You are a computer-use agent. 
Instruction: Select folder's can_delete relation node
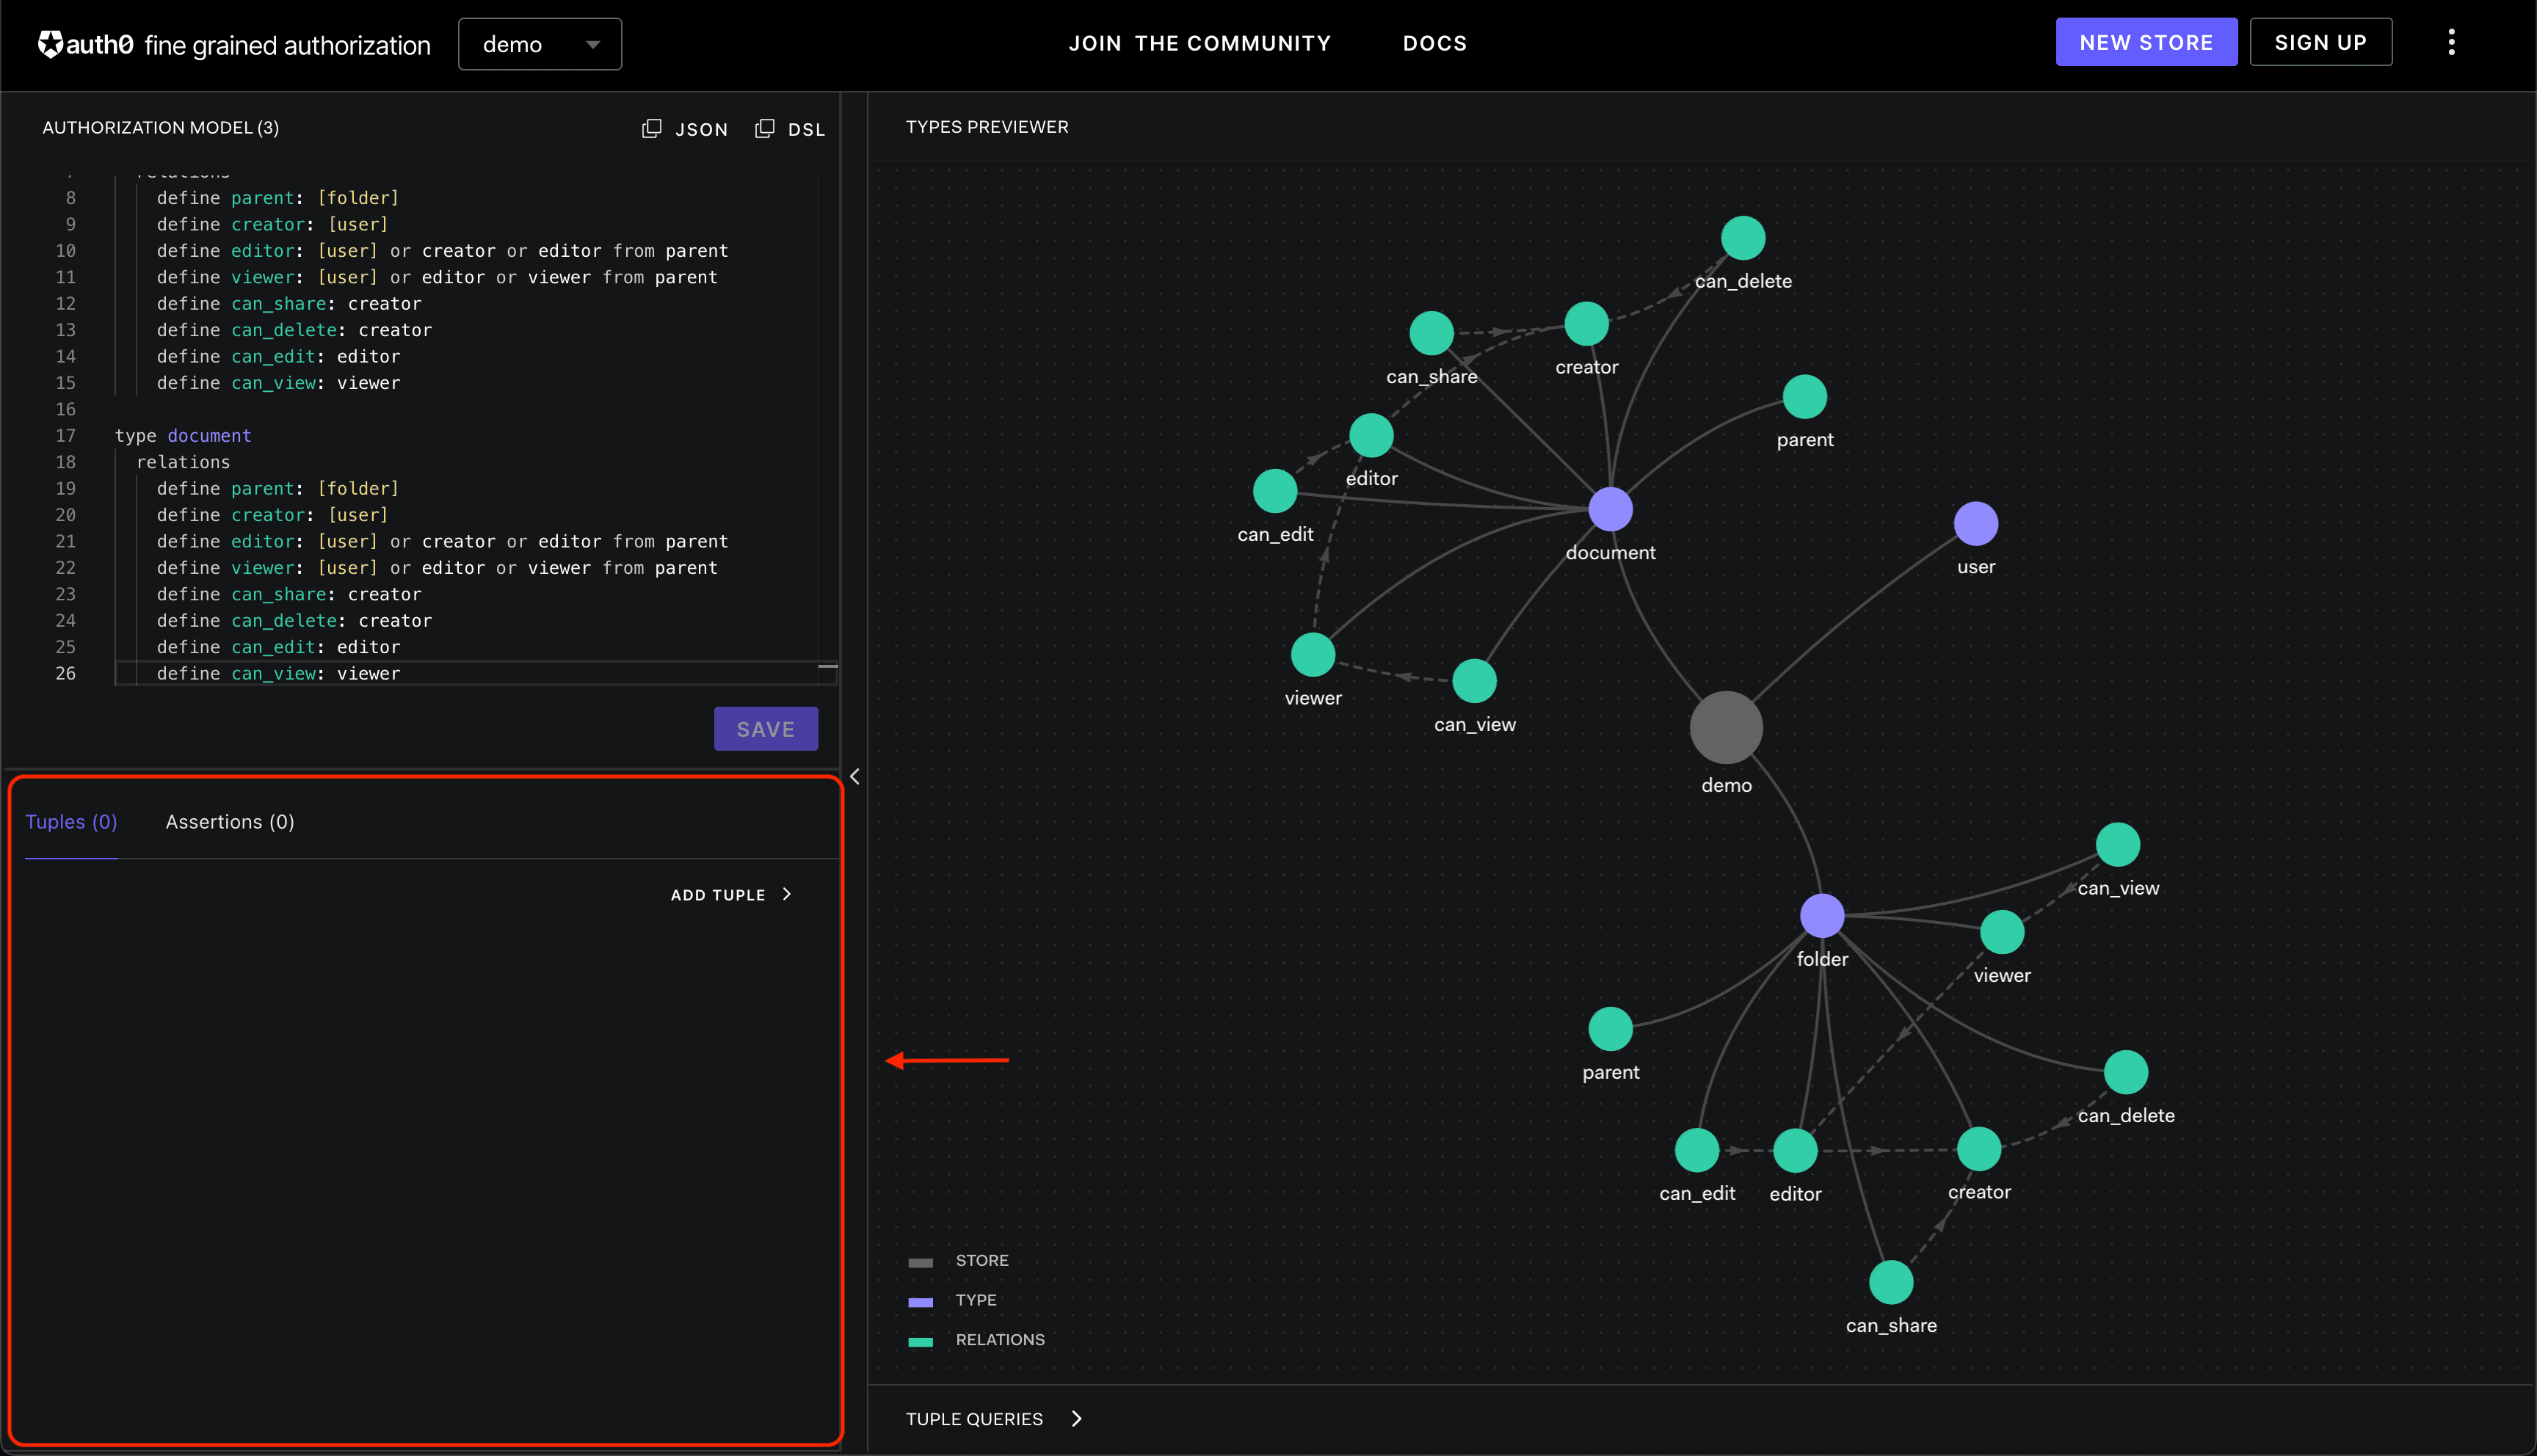pos(2126,1072)
